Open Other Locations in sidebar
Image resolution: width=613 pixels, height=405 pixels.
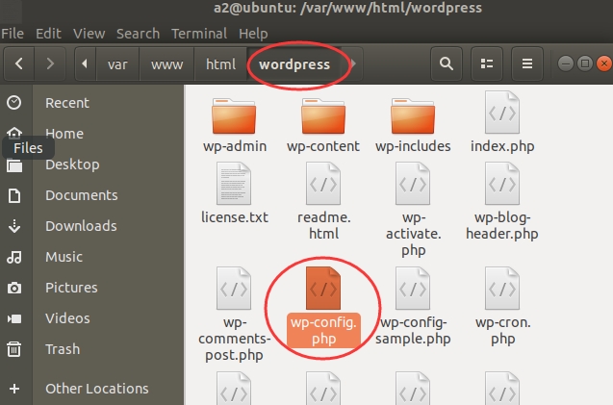point(96,389)
